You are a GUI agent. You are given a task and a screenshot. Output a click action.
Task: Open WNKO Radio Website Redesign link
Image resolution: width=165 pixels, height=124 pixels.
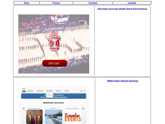pyautogui.click(x=123, y=81)
